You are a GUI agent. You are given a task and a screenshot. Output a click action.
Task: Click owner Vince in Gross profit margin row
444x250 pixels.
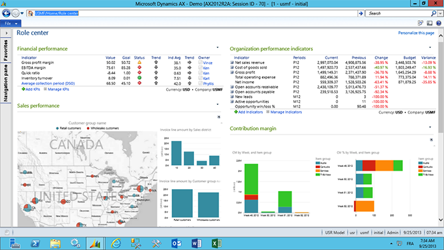click(207, 63)
